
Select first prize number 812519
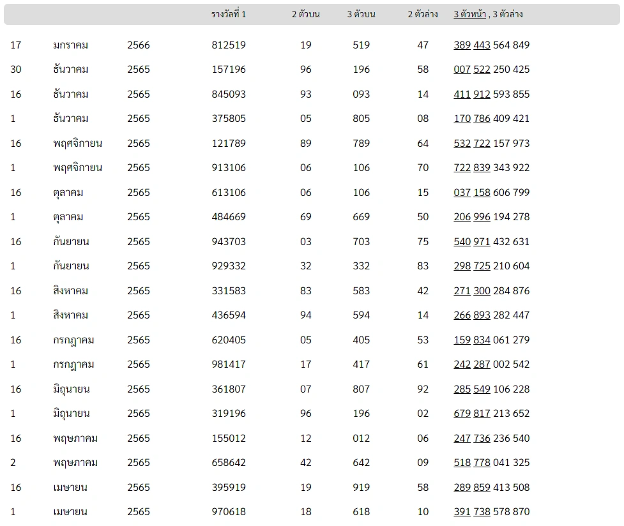coord(229,45)
